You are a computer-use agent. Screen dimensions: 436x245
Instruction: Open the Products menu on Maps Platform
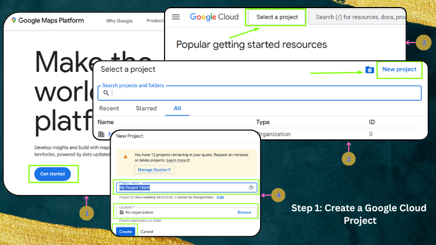click(x=155, y=21)
